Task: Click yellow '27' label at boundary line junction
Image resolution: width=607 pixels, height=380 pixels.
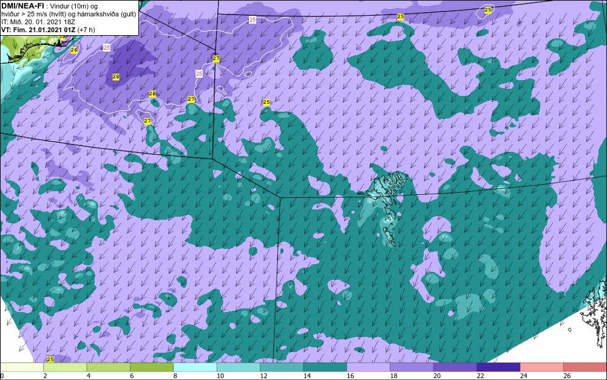Action: click(x=216, y=59)
